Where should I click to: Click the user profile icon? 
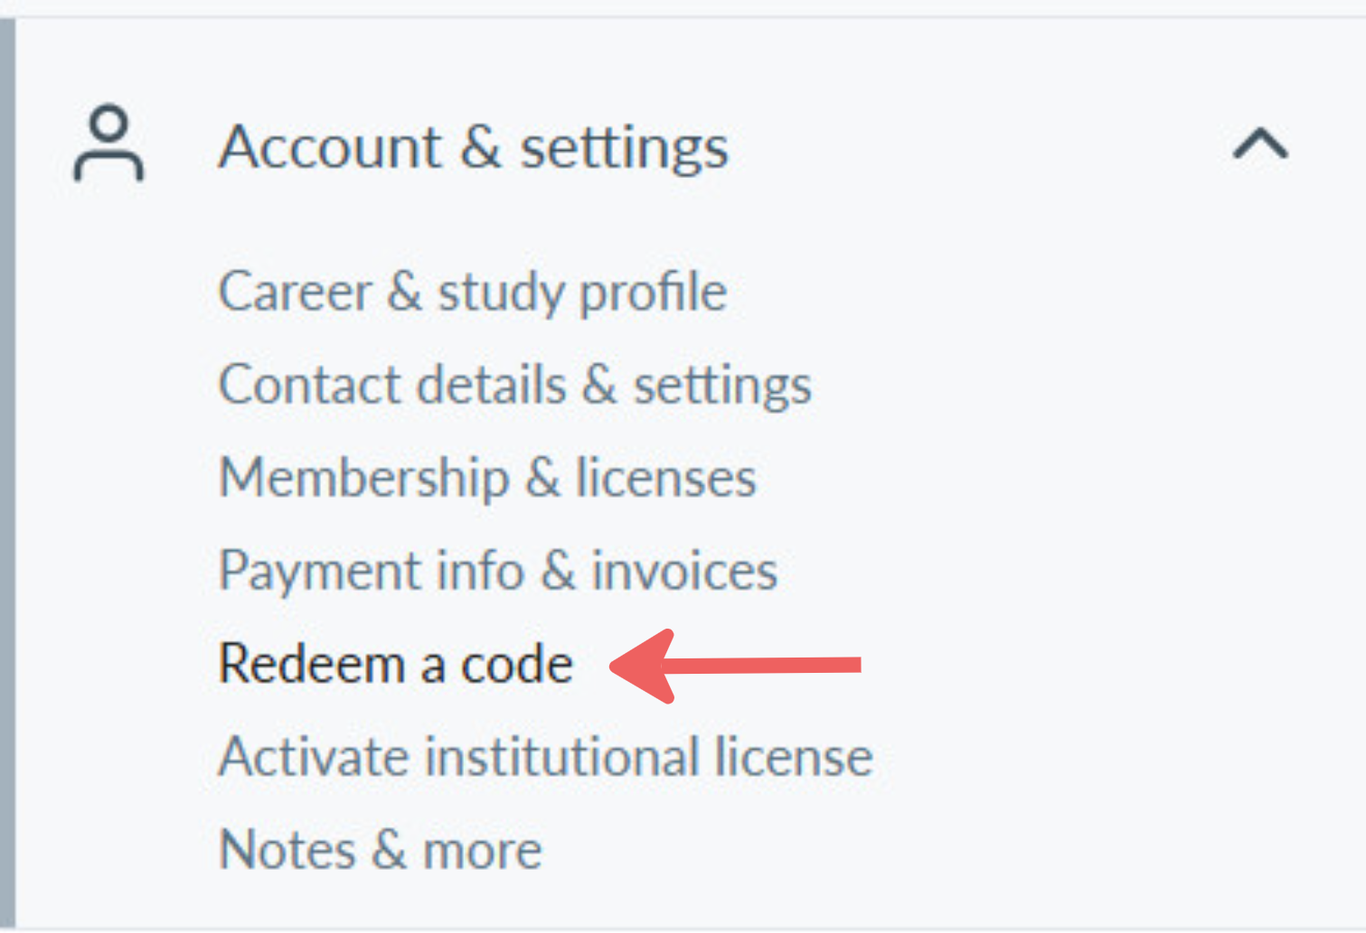(x=108, y=144)
